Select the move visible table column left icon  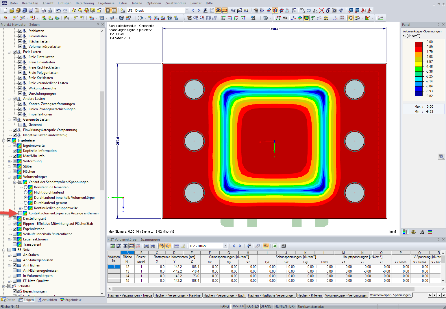(x=147, y=246)
